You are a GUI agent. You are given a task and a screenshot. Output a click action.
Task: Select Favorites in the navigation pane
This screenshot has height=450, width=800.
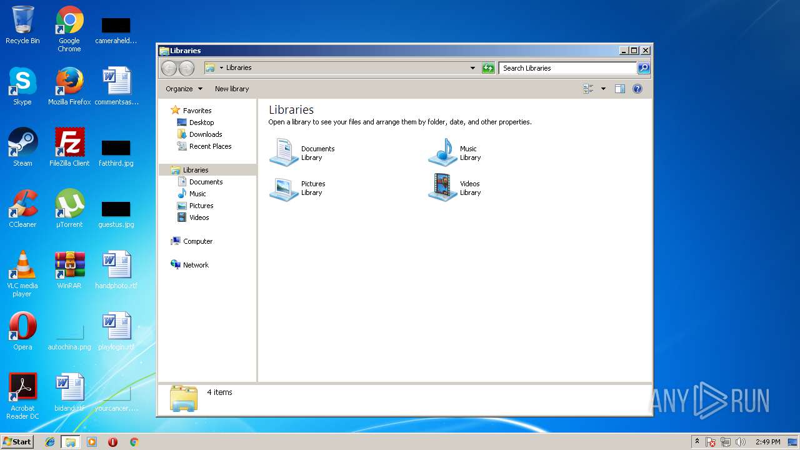click(191, 111)
